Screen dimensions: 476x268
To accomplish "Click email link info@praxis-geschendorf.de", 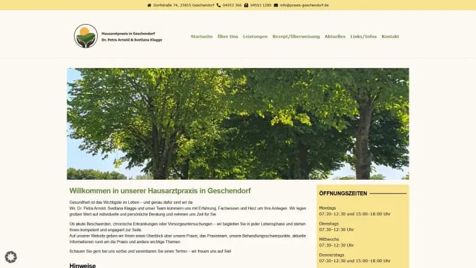I will point(304,5).
